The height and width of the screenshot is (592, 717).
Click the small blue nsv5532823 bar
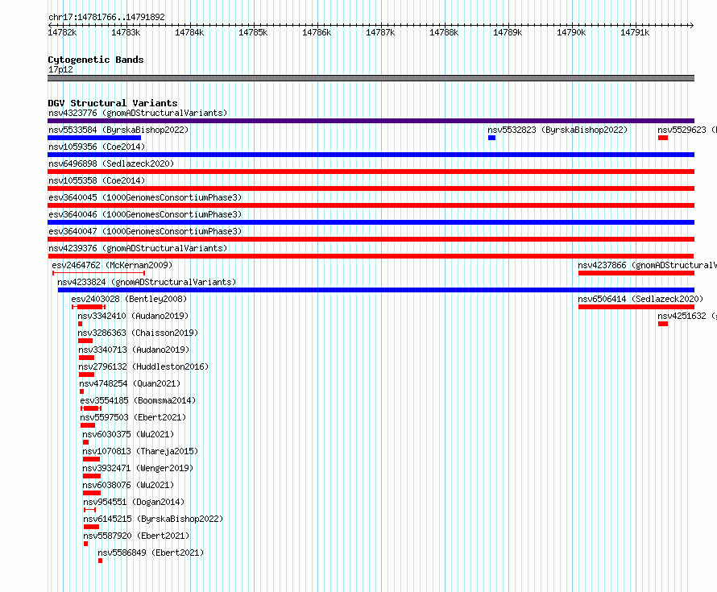pos(491,138)
